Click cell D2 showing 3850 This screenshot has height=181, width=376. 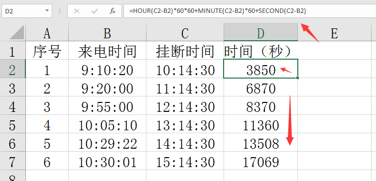260,69
